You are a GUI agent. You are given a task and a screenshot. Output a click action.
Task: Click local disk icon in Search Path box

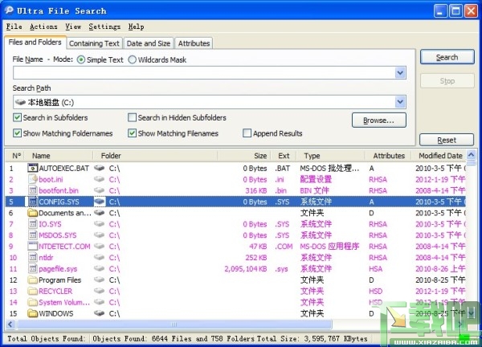[20, 102]
